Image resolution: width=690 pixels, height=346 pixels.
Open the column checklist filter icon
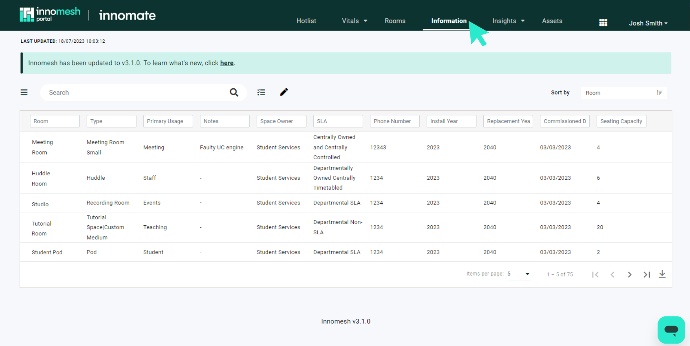point(261,92)
